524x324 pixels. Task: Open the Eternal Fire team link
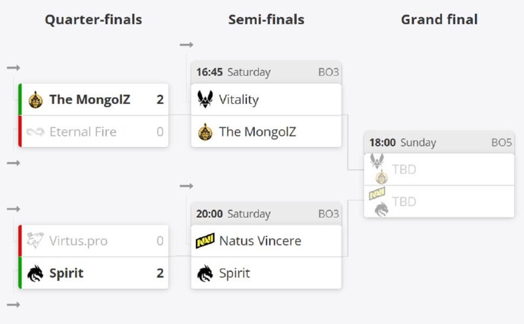(83, 132)
